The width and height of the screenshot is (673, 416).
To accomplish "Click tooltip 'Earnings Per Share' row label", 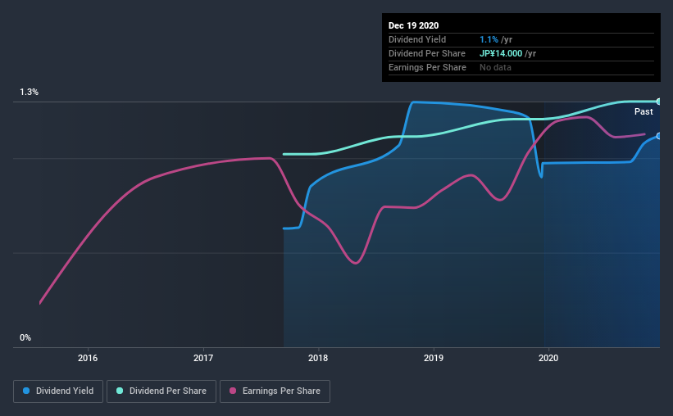I will [427, 67].
